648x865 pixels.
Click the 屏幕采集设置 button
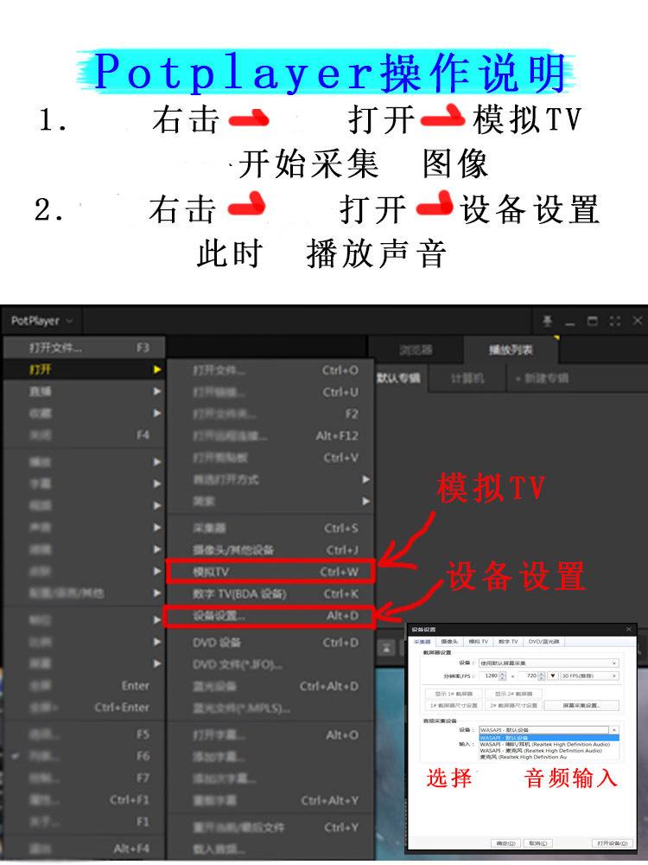click(x=581, y=706)
